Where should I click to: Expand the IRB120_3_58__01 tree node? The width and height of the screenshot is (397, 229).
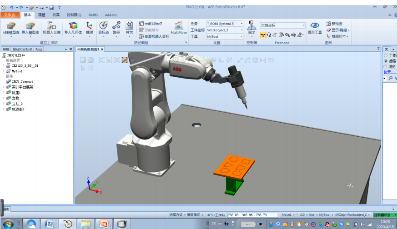click(3, 65)
